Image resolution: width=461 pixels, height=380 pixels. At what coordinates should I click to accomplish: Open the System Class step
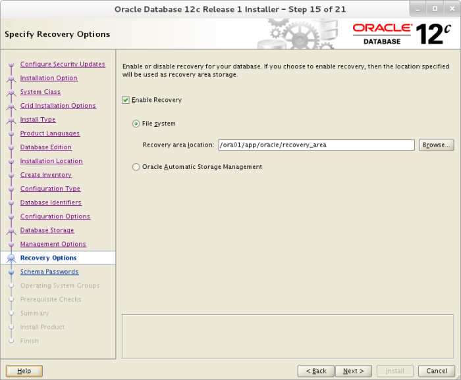tap(40, 92)
